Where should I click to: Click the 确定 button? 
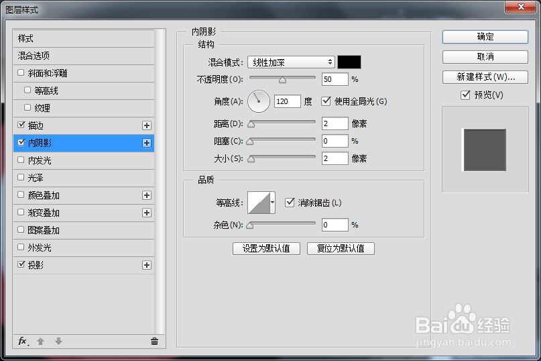tap(485, 37)
